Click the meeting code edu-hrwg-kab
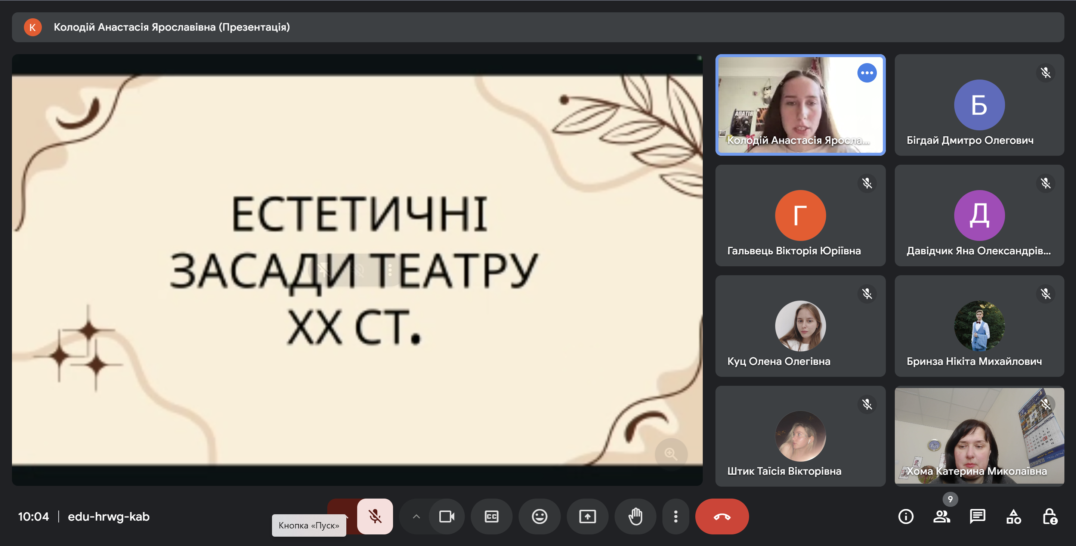The height and width of the screenshot is (546, 1076). click(x=109, y=516)
